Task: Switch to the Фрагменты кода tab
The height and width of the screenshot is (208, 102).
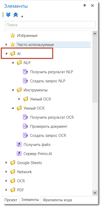Action: tap(57, 200)
